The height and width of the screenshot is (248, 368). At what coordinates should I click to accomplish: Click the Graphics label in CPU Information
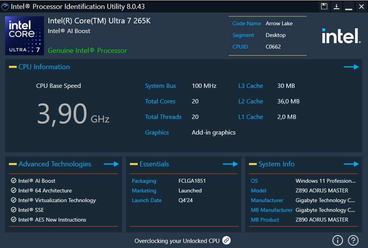(x=157, y=133)
